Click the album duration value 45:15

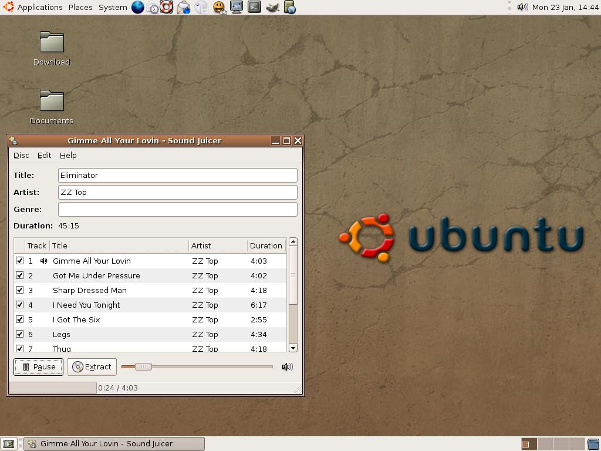(x=69, y=226)
